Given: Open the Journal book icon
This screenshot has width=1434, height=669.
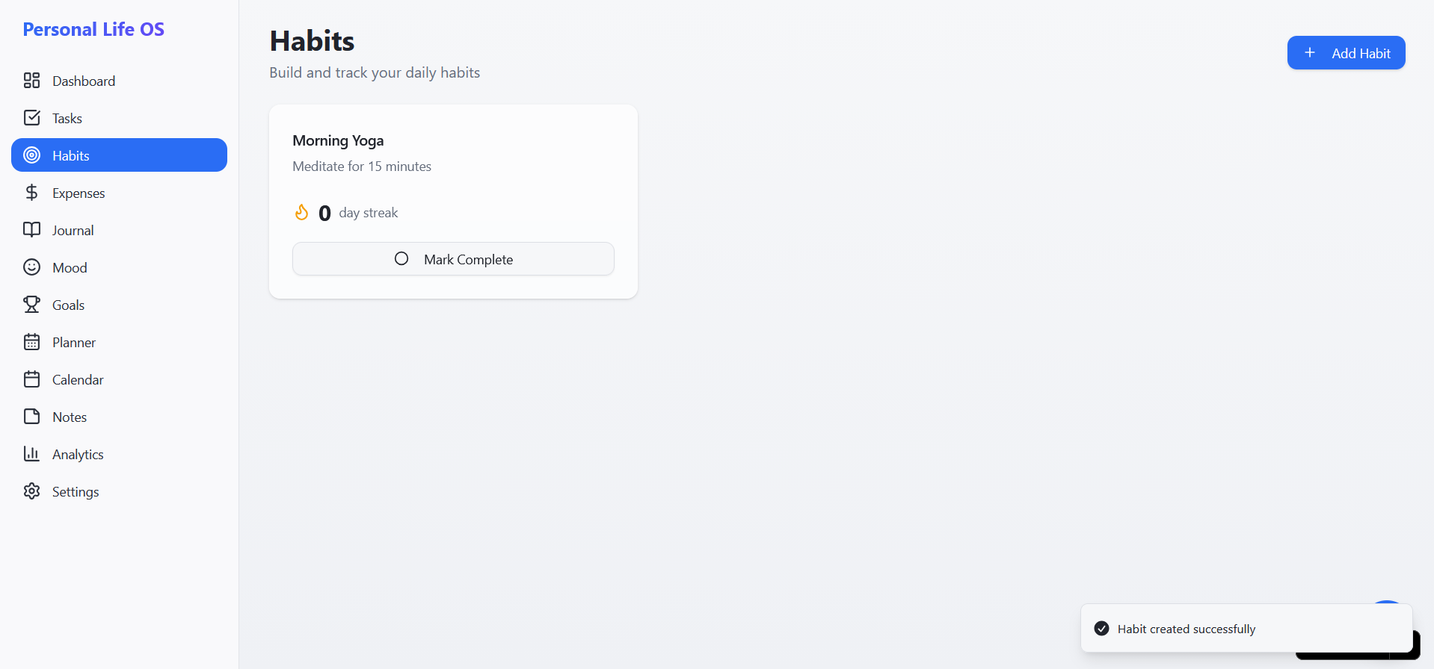Looking at the screenshot, I should (x=31, y=230).
